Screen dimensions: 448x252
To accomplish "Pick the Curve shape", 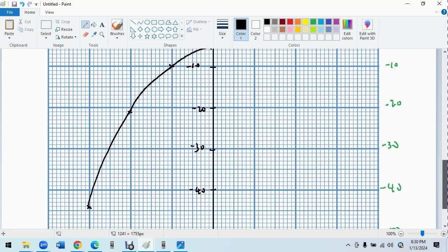I will click(x=140, y=22).
